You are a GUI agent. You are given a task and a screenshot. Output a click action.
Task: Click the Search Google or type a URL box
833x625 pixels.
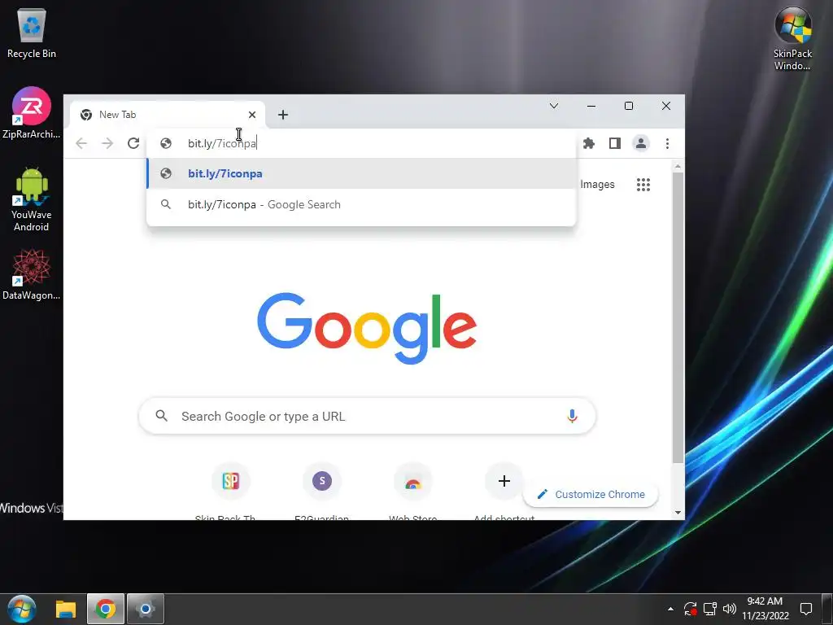[367, 416]
